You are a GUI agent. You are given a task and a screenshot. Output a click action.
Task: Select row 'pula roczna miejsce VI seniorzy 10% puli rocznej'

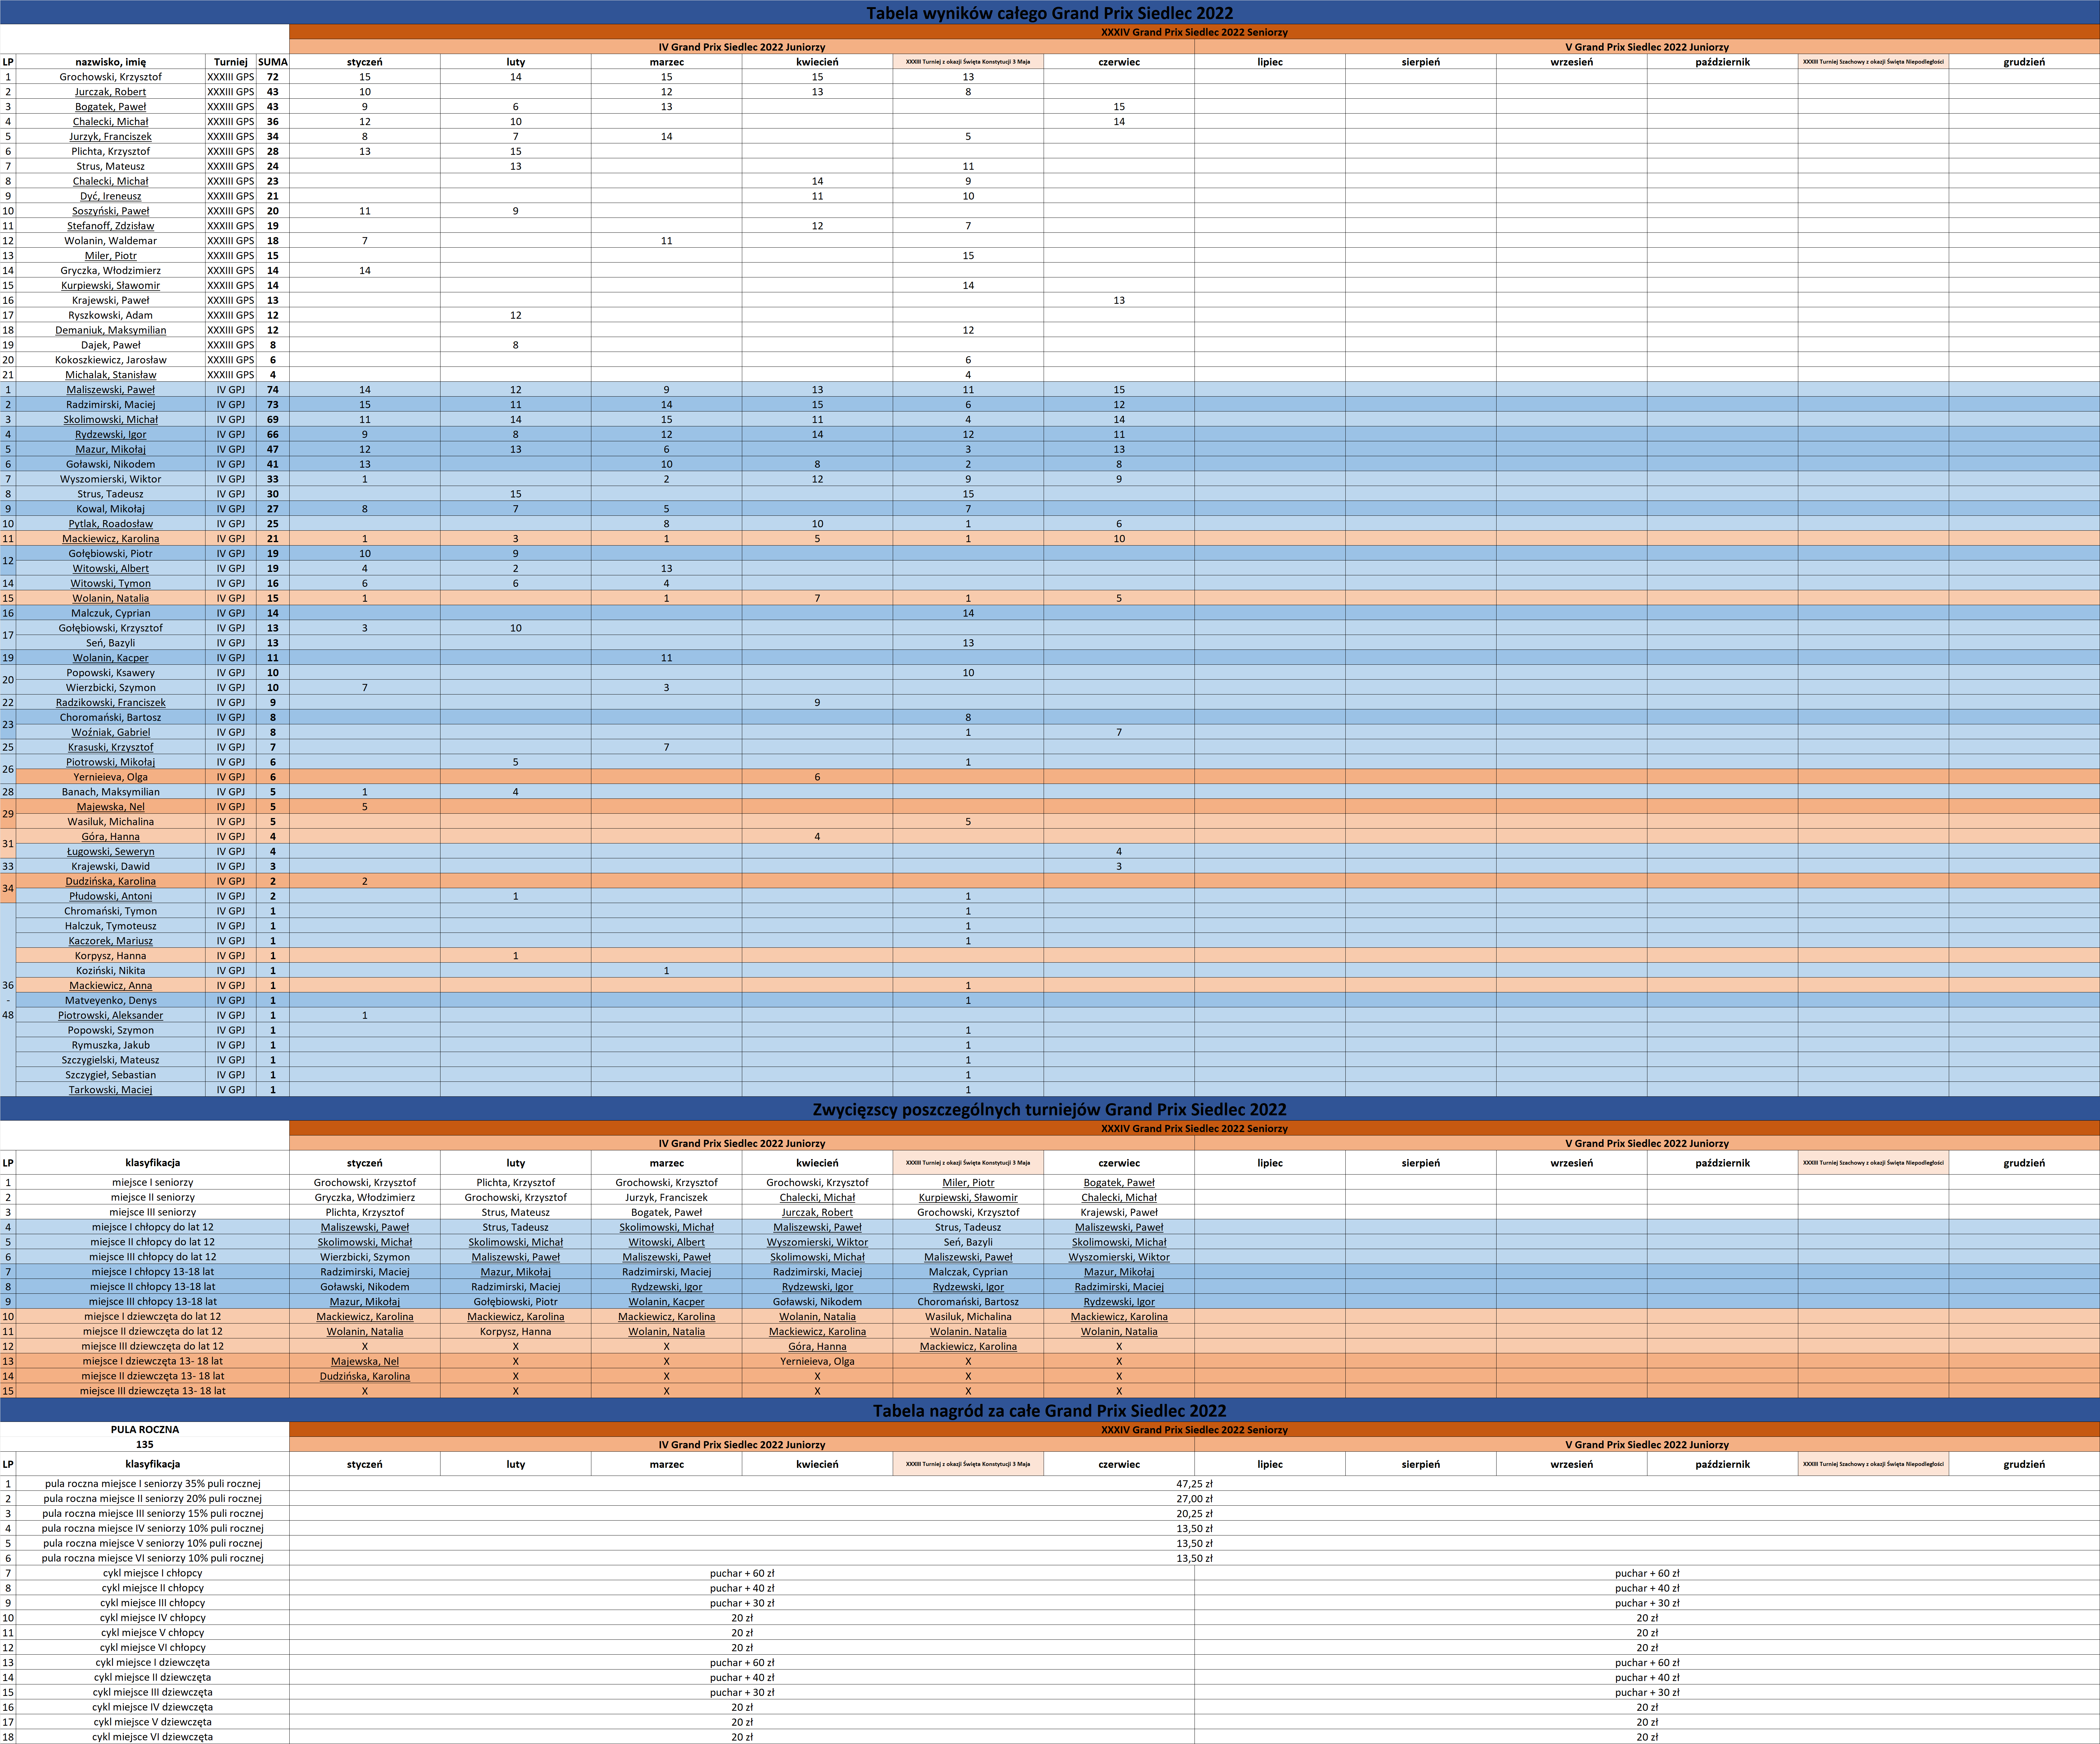click(152, 1558)
